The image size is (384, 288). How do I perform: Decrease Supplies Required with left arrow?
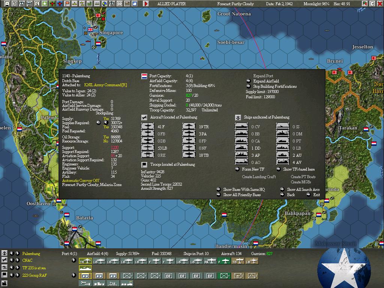click(99, 123)
